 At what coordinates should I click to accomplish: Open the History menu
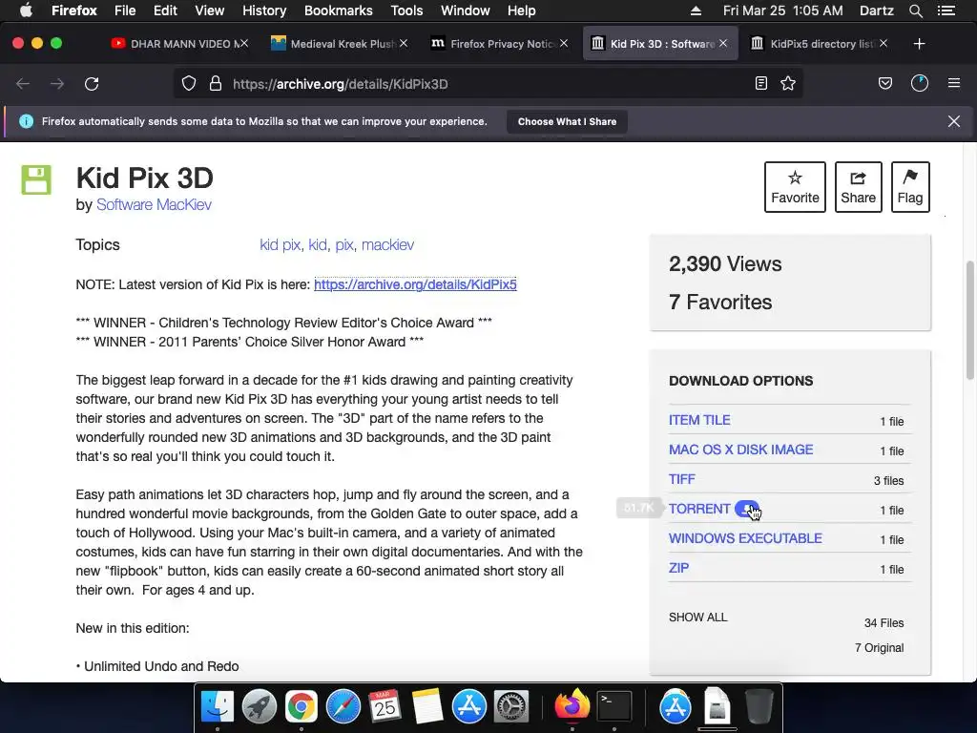264,10
